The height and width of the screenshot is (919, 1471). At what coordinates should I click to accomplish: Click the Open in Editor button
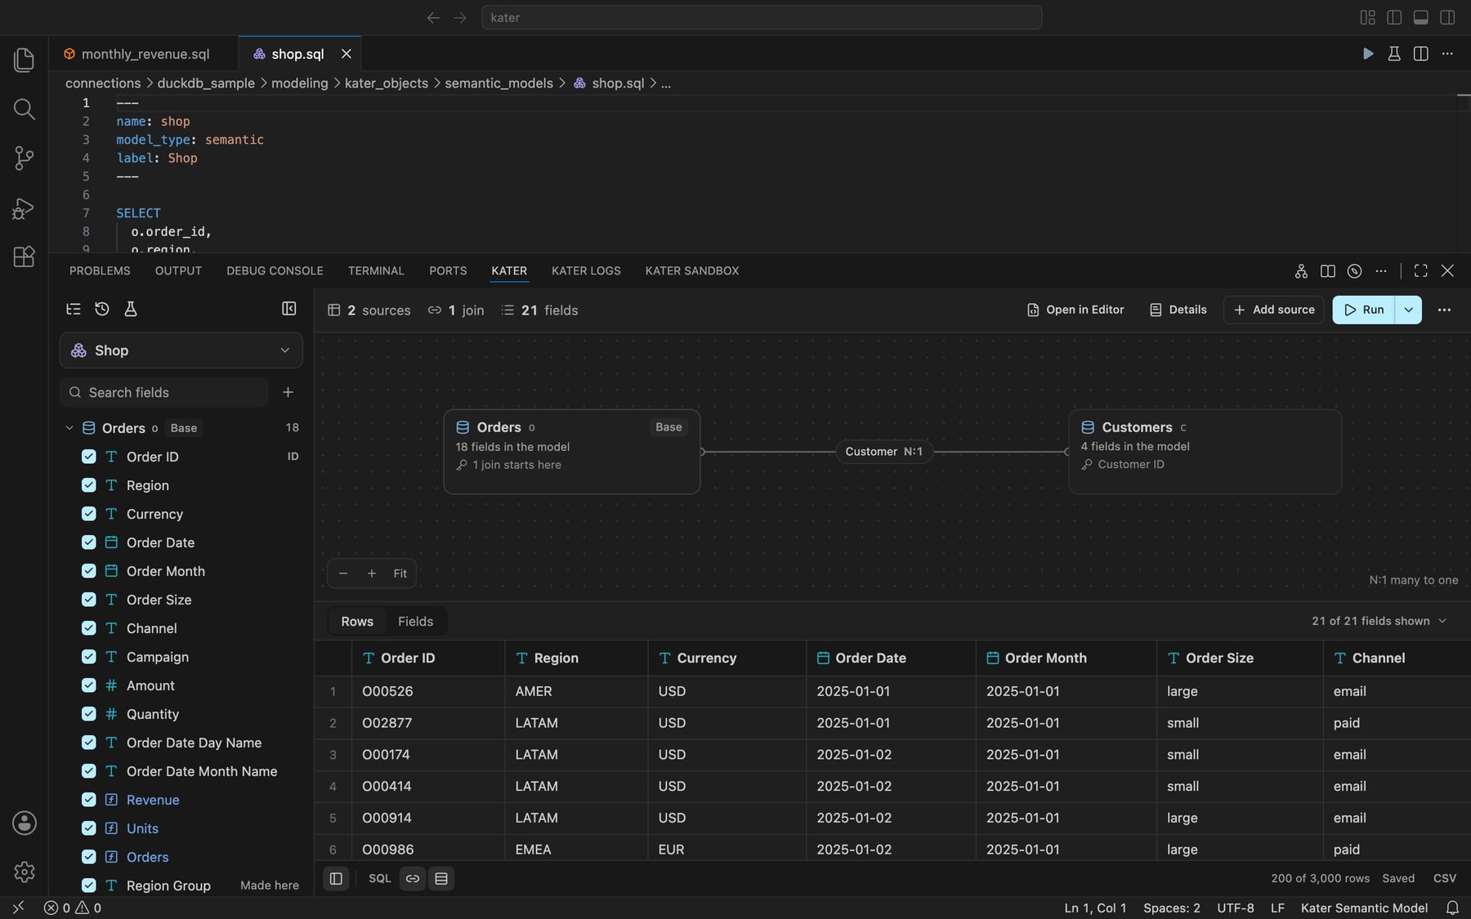1075,310
